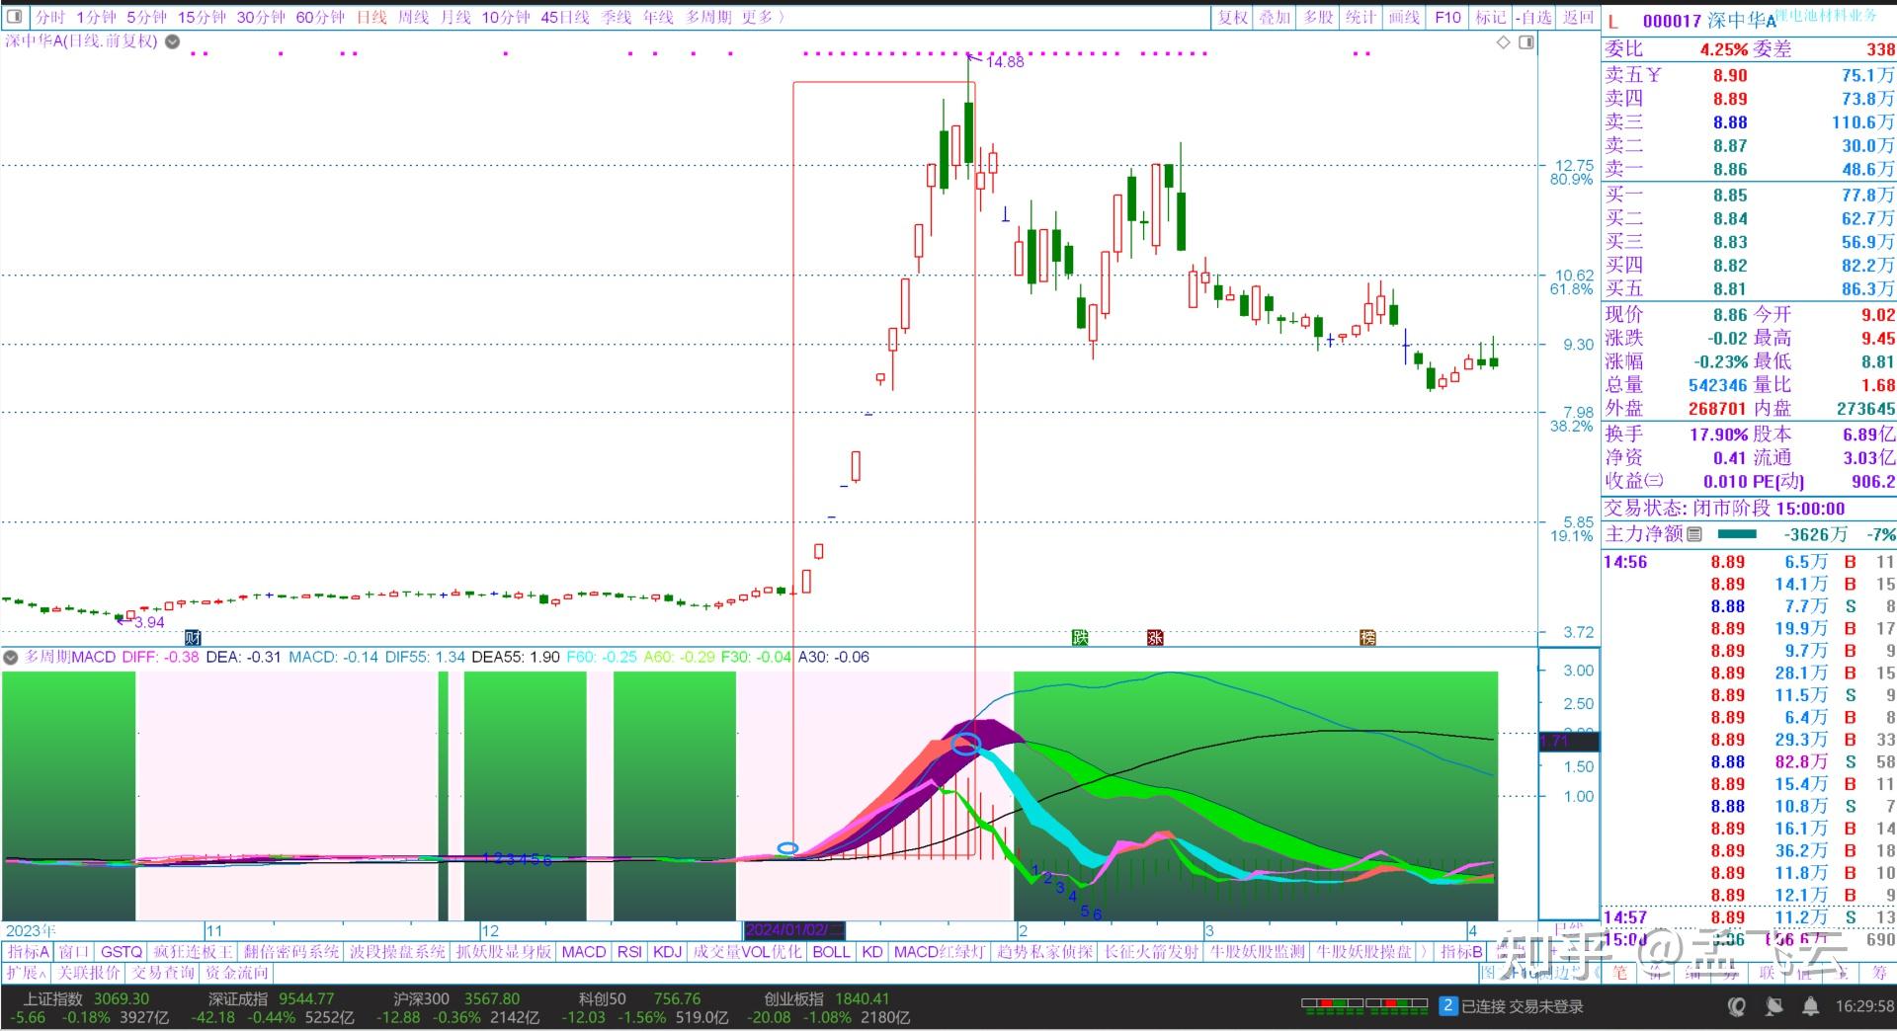Toggle 叠加 overlay mode

click(x=1275, y=17)
